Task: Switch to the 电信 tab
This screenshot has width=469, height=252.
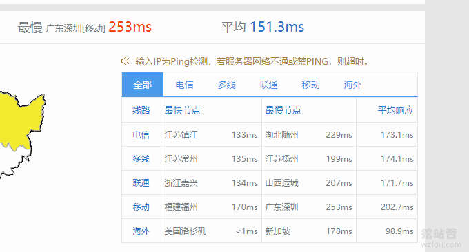Action: (185, 85)
